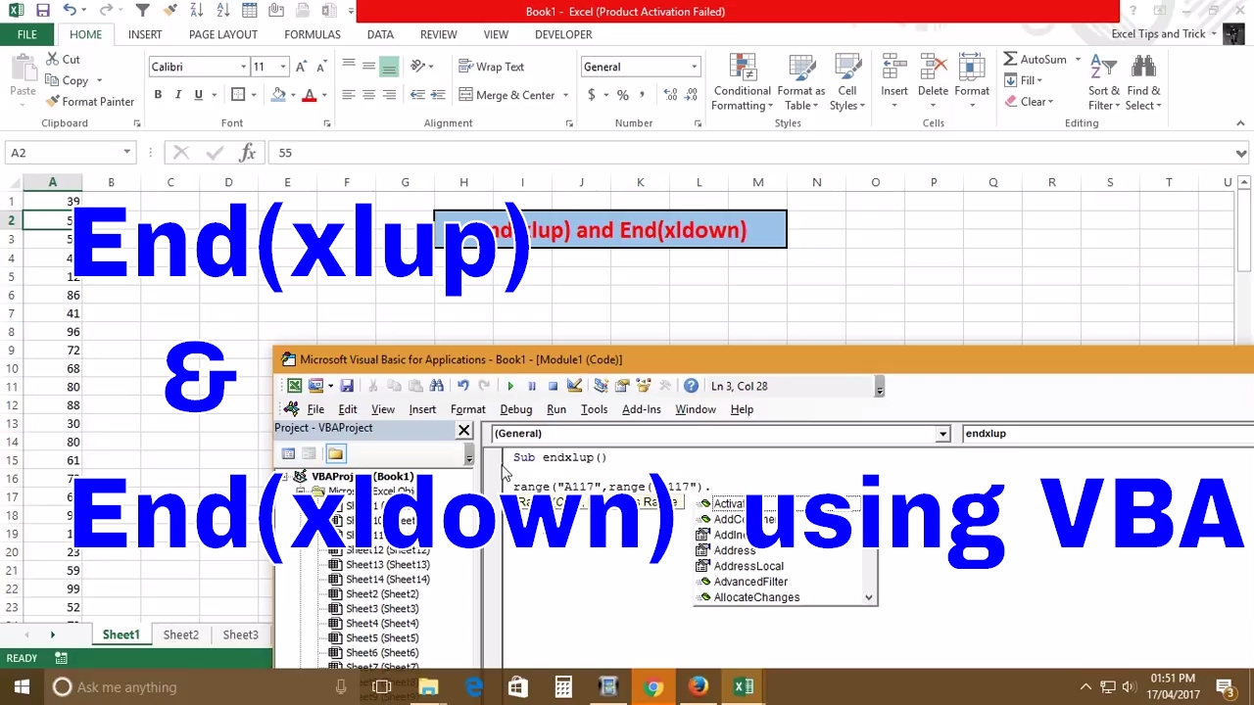Click the filter funnel icon in quick access toolbar

point(143,11)
